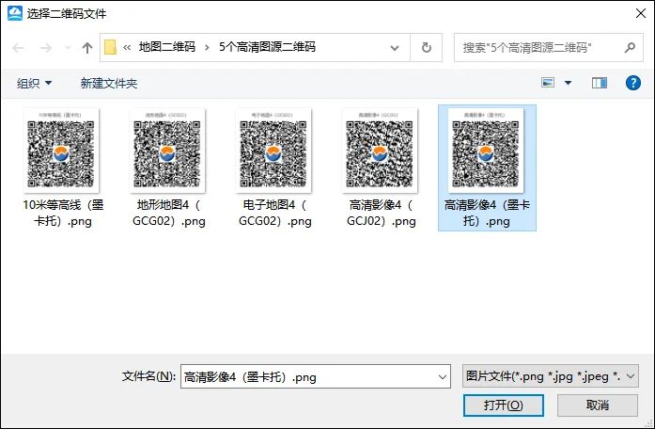This screenshot has width=655, height=429.
Task: Select the 高清影像4（墨卡托）QR thumbnail
Action: (486, 151)
